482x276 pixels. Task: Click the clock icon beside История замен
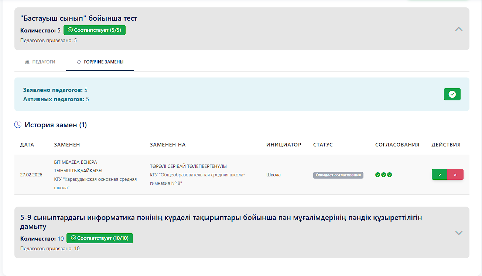point(18,125)
